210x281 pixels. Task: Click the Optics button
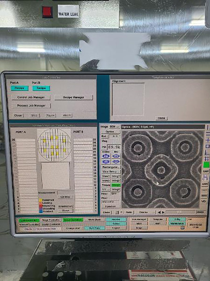(x=110, y=131)
